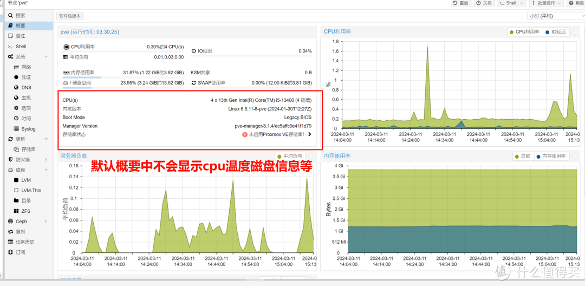The image size is (585, 286).
Task: Click the SWAP使用率 label
Action: tap(212, 83)
